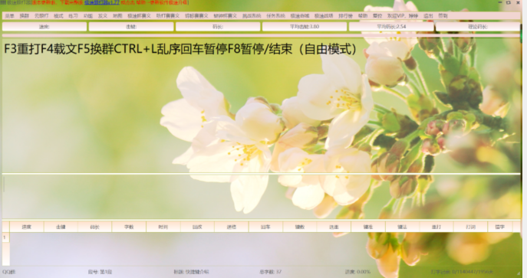
Task: Open the 帮助 menu
Action: 363,16
